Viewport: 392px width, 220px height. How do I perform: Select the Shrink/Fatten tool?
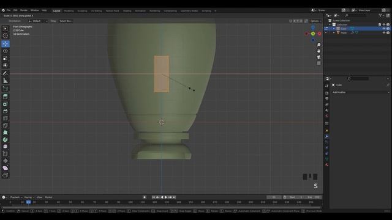pyautogui.click(x=6, y=161)
